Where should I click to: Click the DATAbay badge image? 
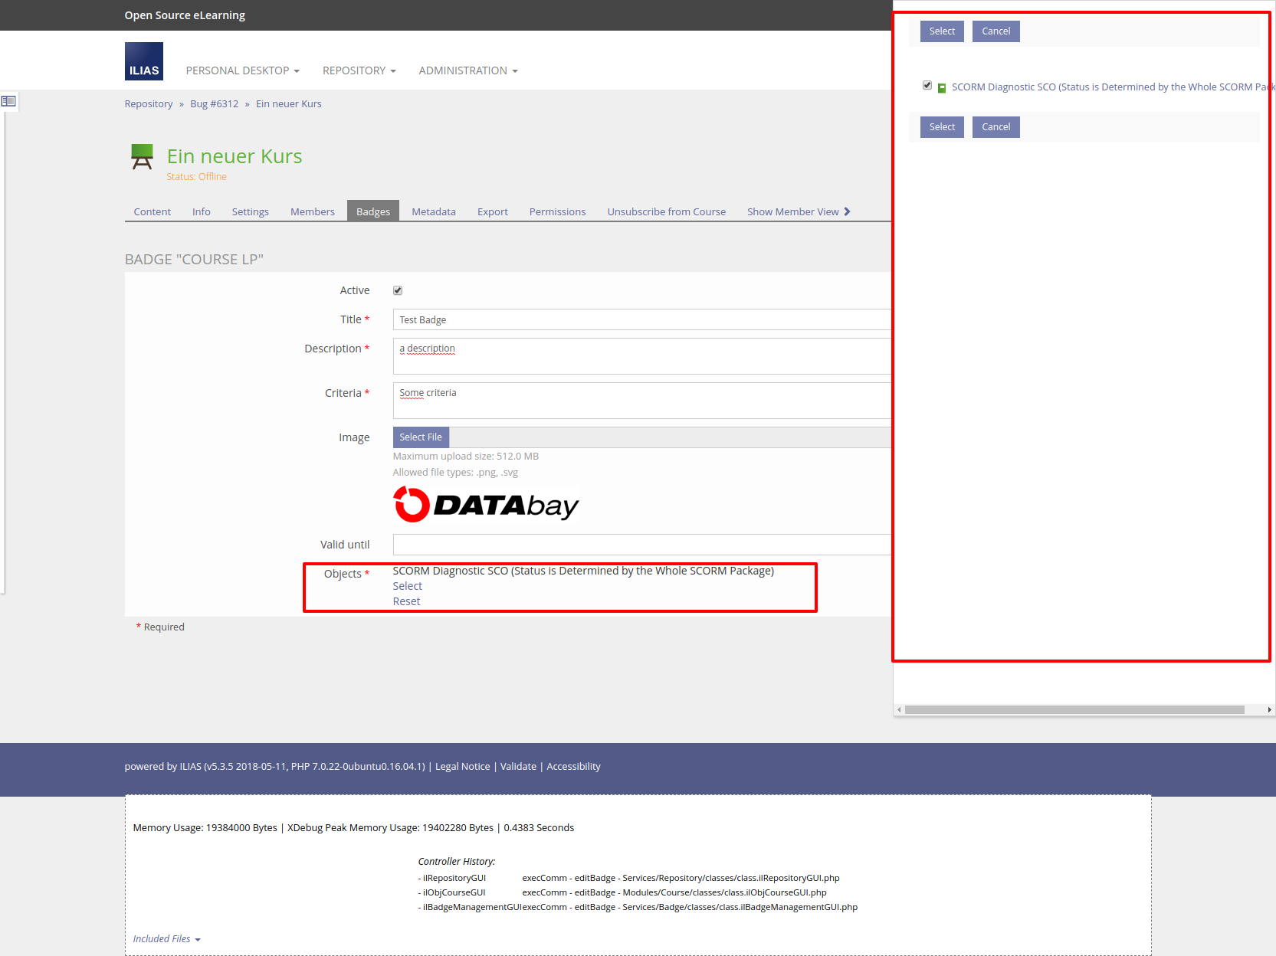485,506
